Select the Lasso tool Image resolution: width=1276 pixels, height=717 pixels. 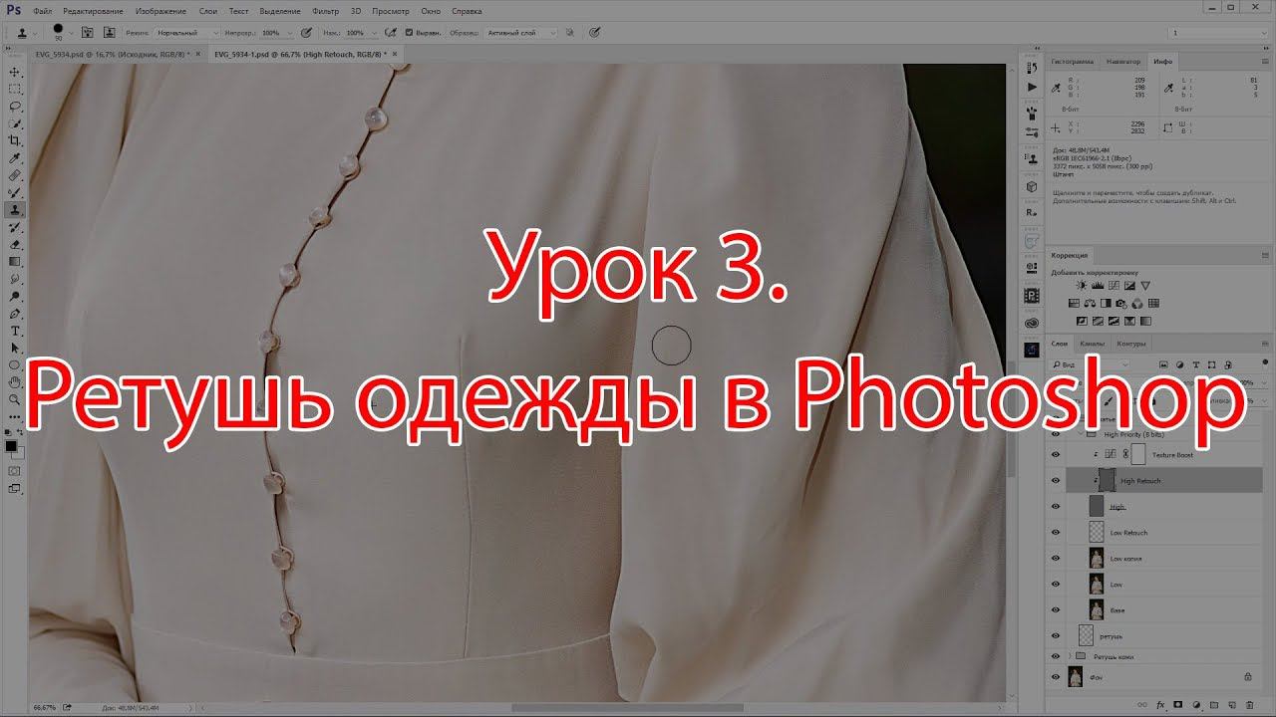point(15,107)
